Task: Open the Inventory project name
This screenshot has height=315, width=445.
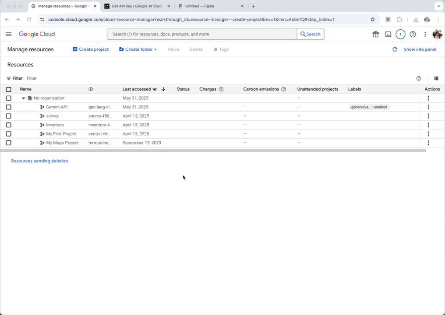Action: (x=55, y=125)
